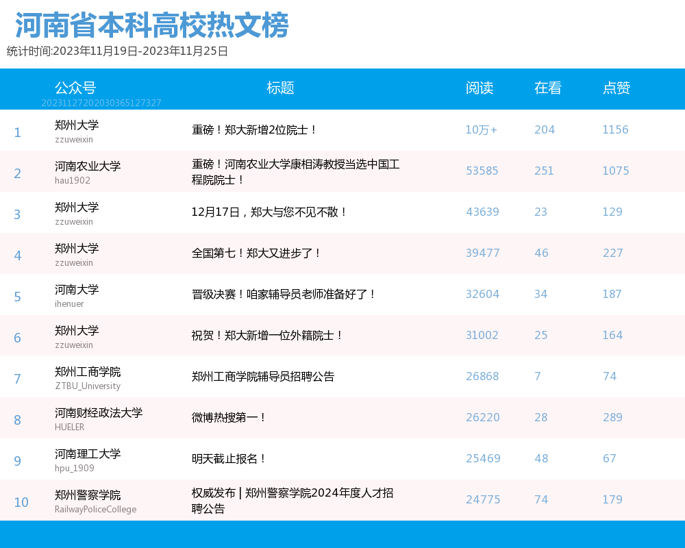The height and width of the screenshot is (548, 685).
Task: Open article 郑州工商学院辅导员招聘公告
Action: 263,376
